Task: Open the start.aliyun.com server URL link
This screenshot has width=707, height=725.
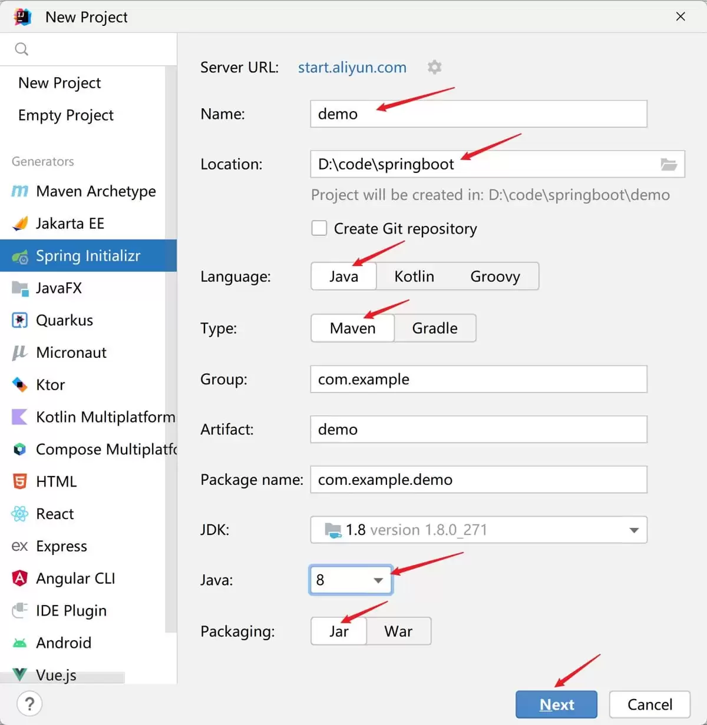Action: [x=352, y=67]
